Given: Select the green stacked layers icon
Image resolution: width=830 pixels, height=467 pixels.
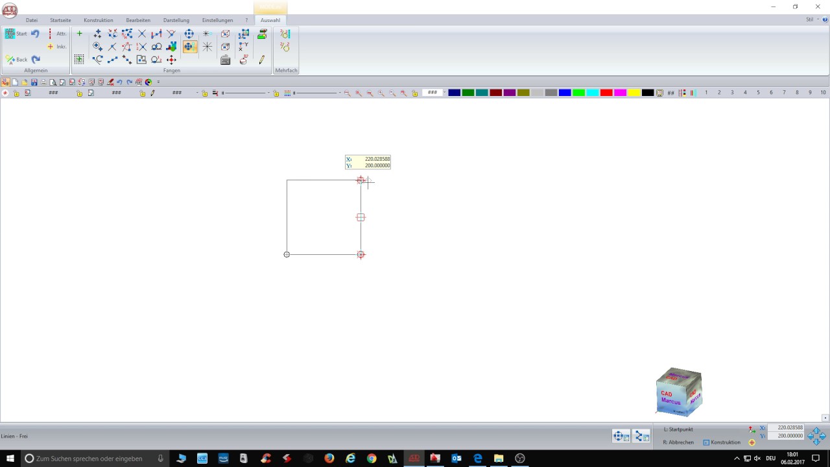Looking at the screenshot, I should [x=262, y=34].
